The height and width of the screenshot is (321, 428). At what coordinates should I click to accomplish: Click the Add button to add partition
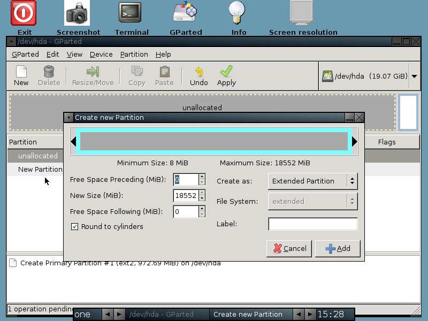pos(338,248)
